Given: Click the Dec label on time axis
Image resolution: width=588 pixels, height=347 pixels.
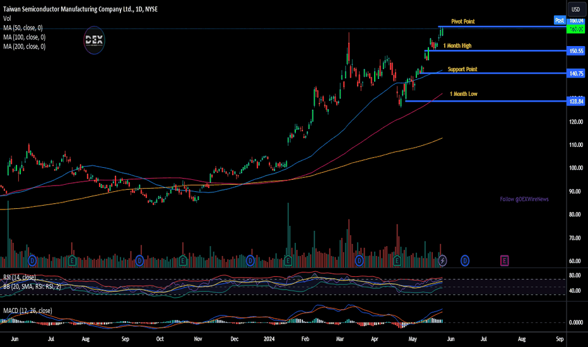Looking at the screenshot, I should pos(234,339).
